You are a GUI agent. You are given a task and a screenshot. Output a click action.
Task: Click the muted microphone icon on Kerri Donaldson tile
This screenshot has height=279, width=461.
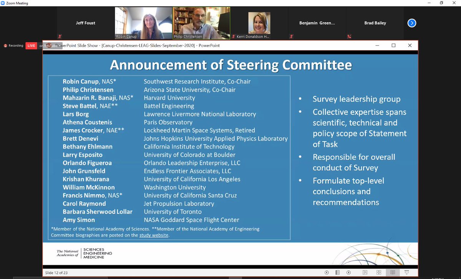pyautogui.click(x=234, y=37)
